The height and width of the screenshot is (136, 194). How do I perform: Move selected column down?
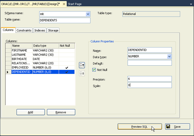click(82, 73)
